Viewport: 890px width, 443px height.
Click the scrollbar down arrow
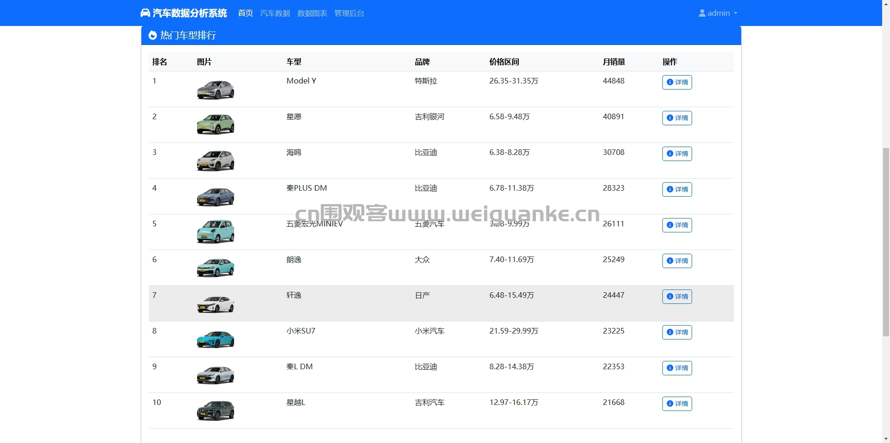point(886,439)
